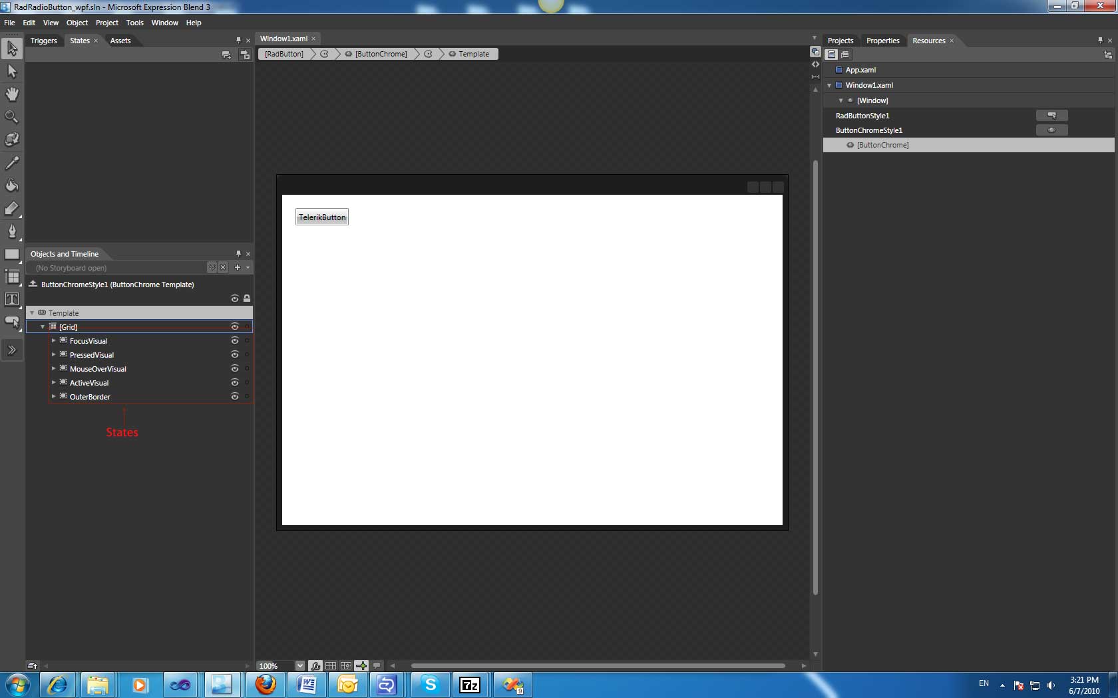The width and height of the screenshot is (1118, 698).
Task: Pin the Resources panel
Action: pyautogui.click(x=1100, y=40)
